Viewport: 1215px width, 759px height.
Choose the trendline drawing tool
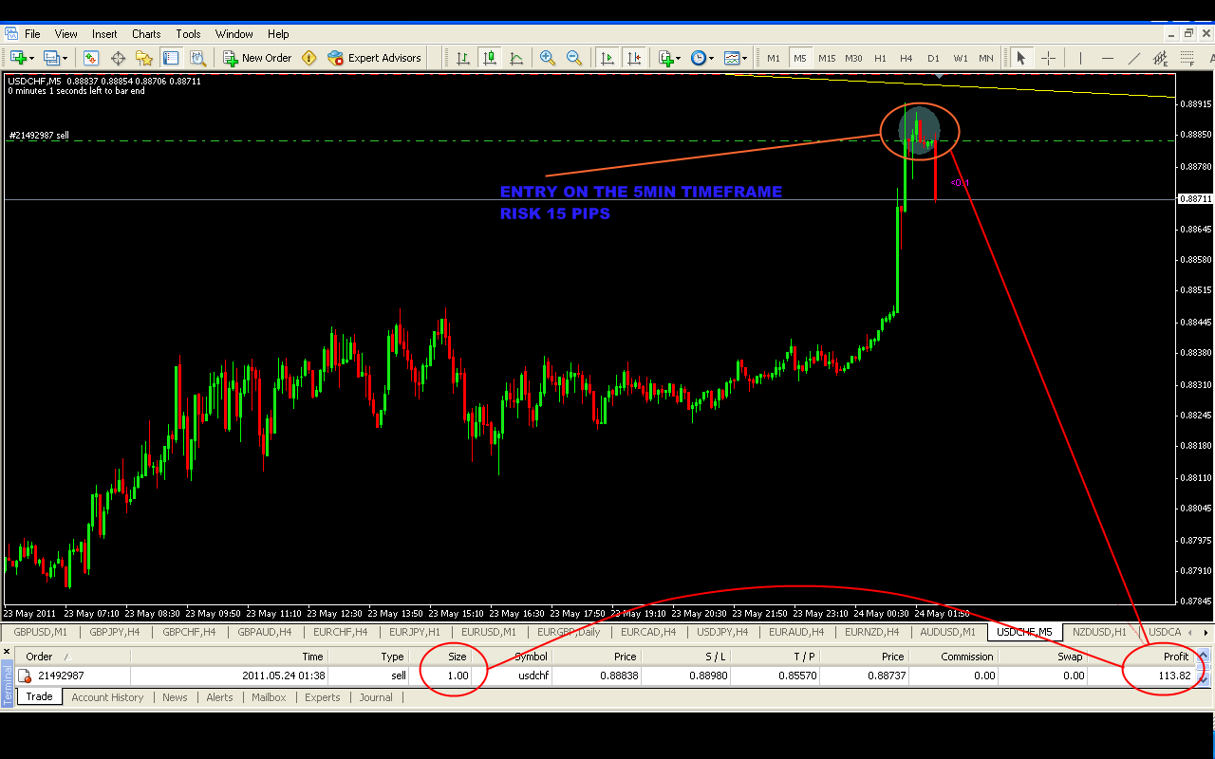tap(1133, 58)
